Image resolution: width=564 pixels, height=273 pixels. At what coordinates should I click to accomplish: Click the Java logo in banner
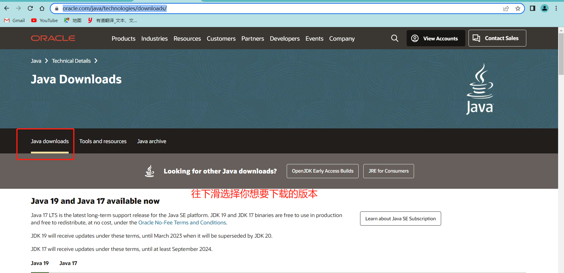coord(480,89)
